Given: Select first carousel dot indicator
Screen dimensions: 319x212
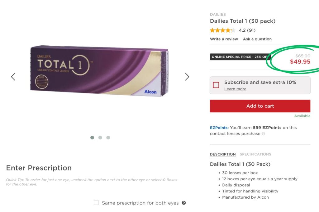Looking at the screenshot, I should coord(92,138).
